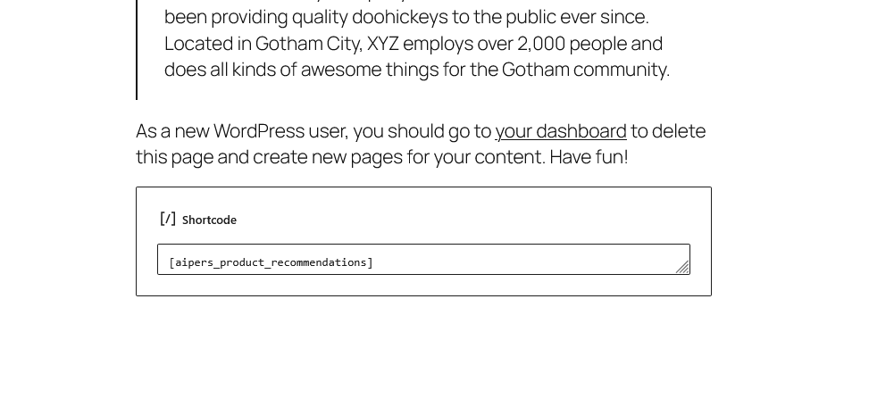Click the "Have fun!" text
The image size is (894, 407).
[x=589, y=157]
